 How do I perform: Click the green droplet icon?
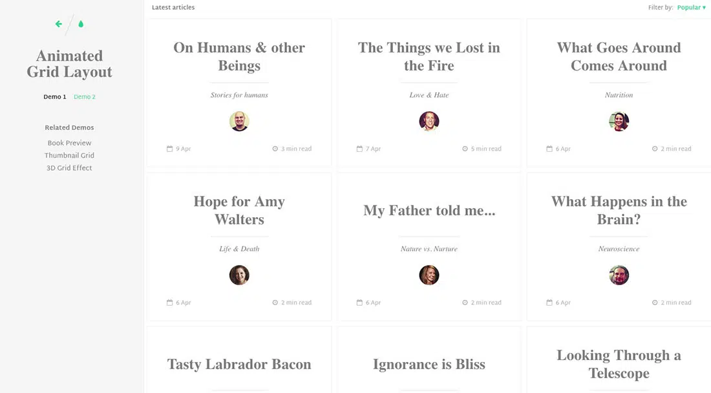click(x=81, y=25)
